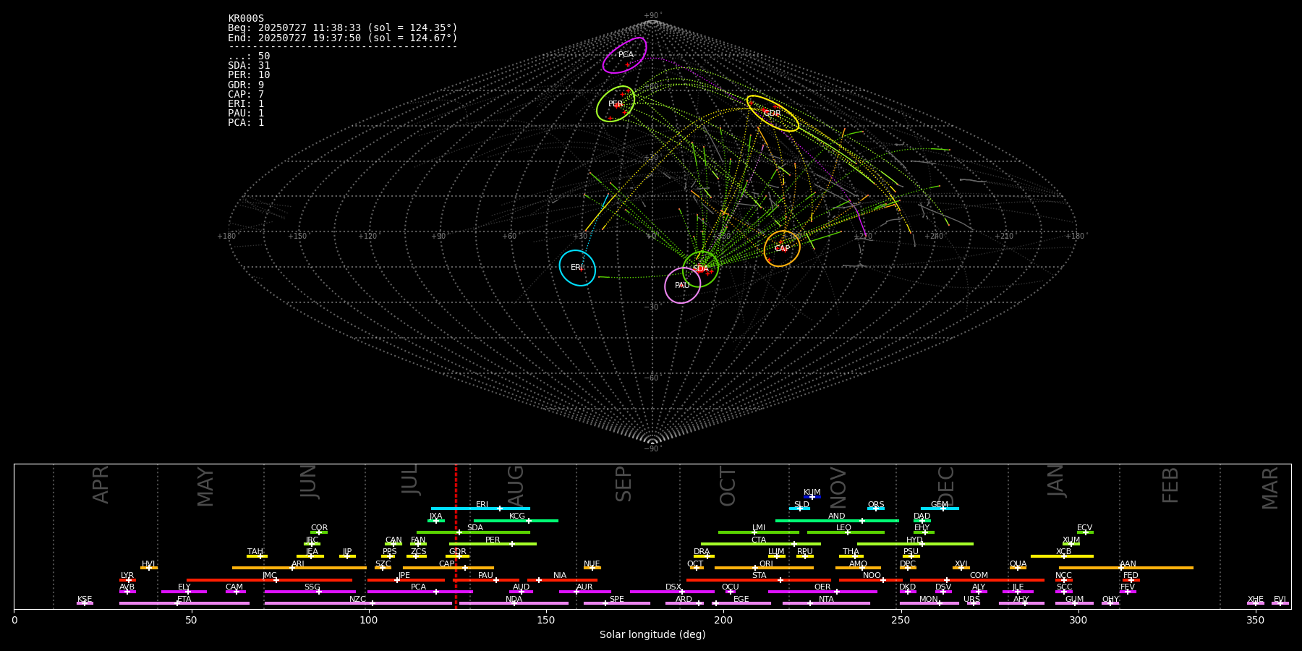Click the NOO shower bar
Screen dimensions: 1302x651
click(x=871, y=579)
